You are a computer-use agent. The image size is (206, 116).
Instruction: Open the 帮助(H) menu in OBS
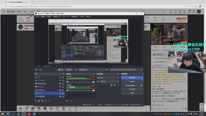88,16
